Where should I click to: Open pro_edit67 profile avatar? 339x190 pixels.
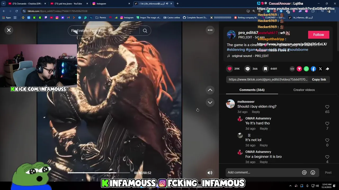point(231,35)
